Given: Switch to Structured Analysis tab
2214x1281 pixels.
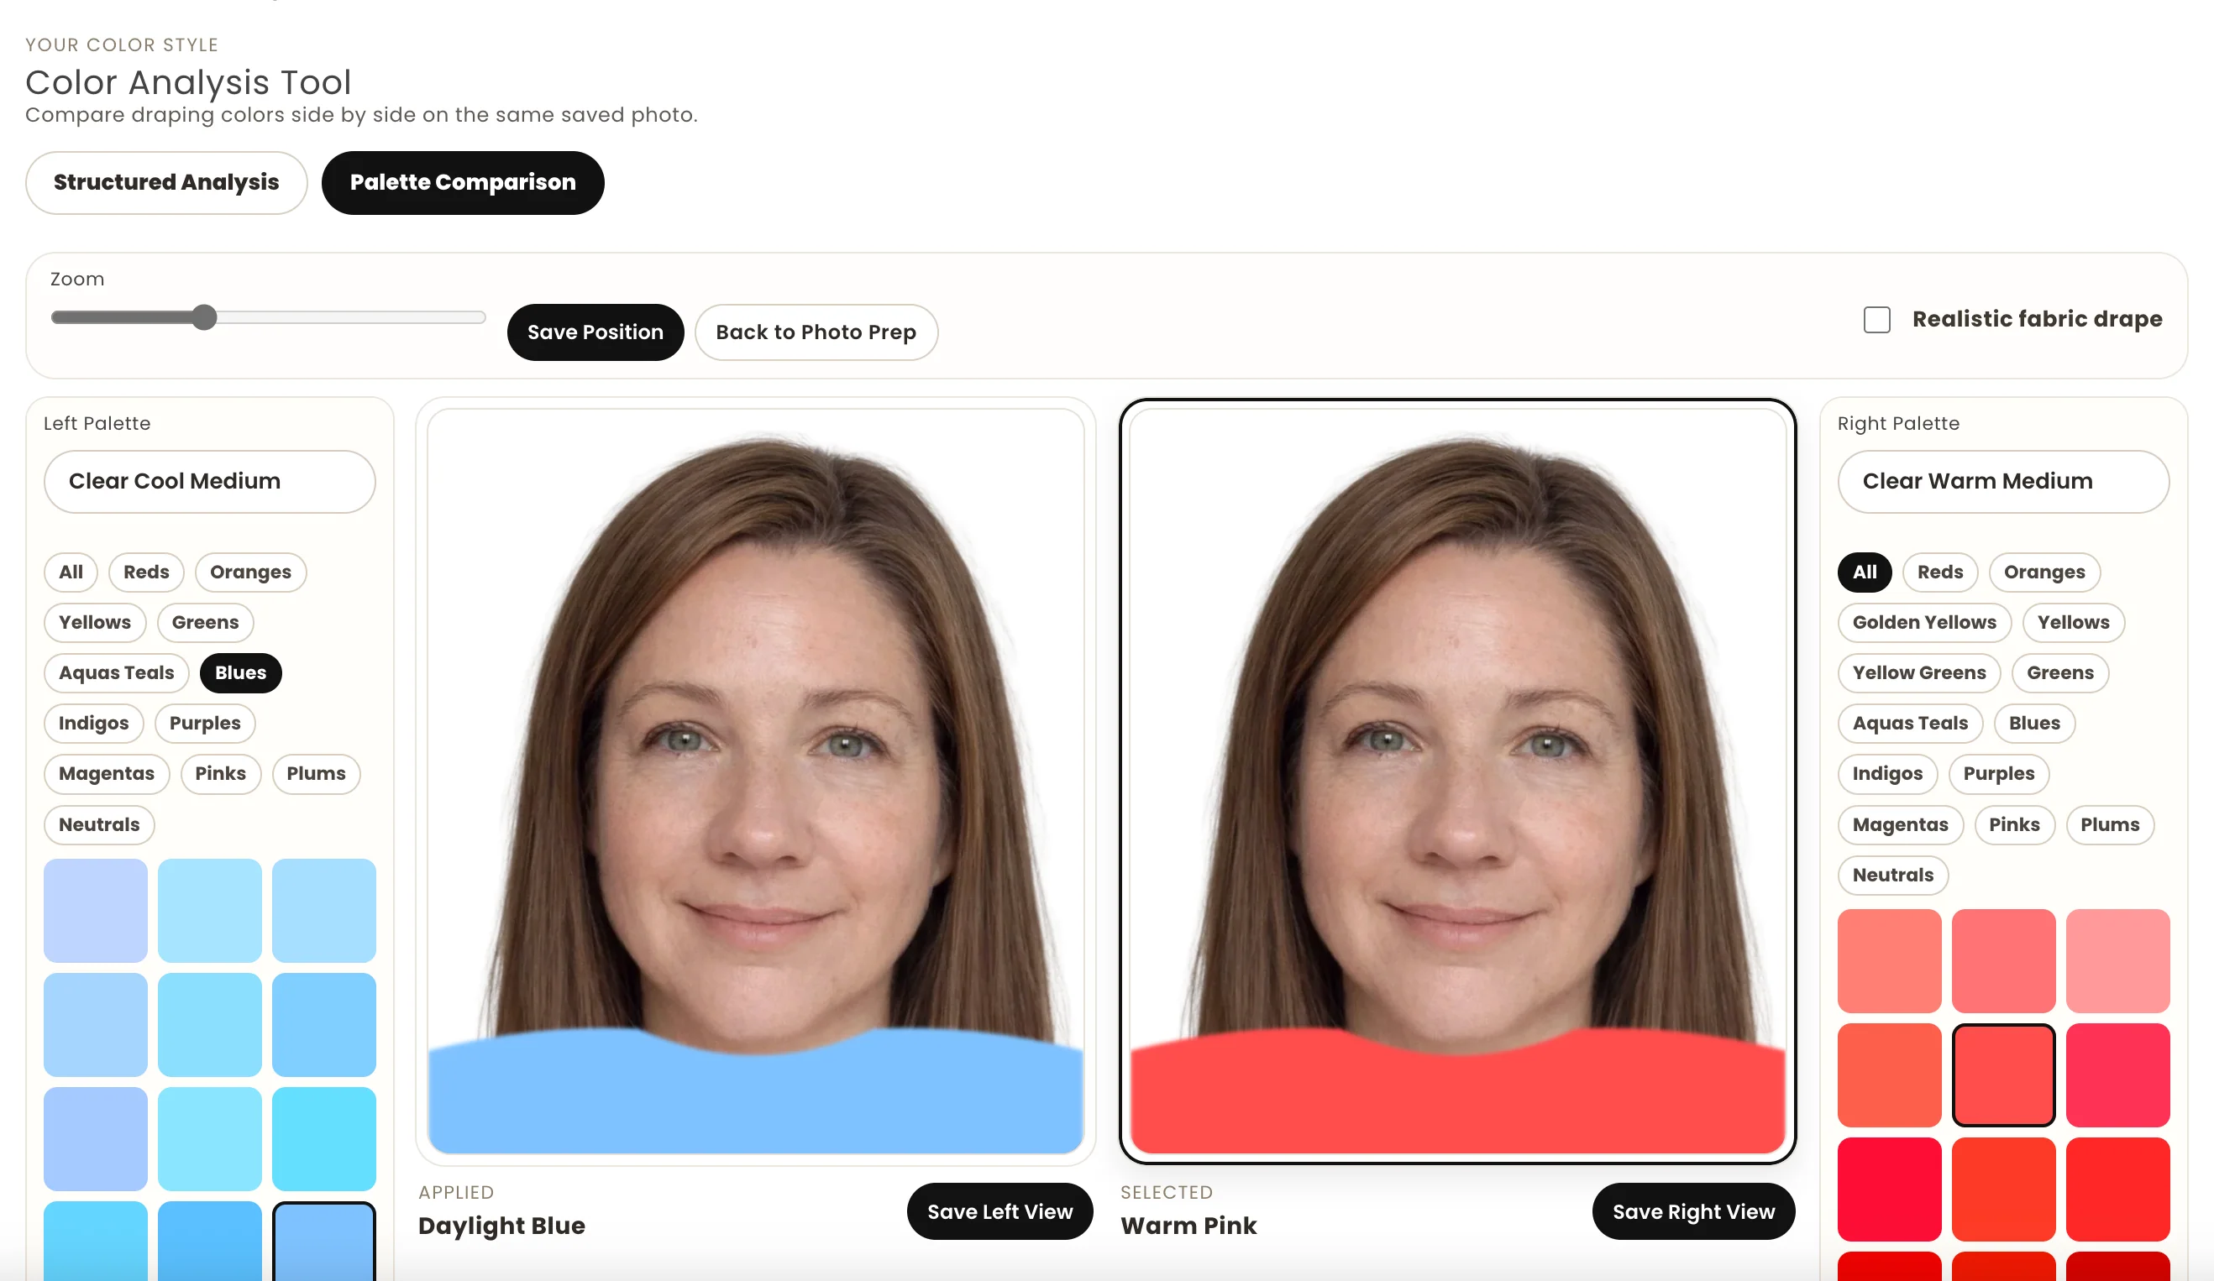Looking at the screenshot, I should point(166,183).
